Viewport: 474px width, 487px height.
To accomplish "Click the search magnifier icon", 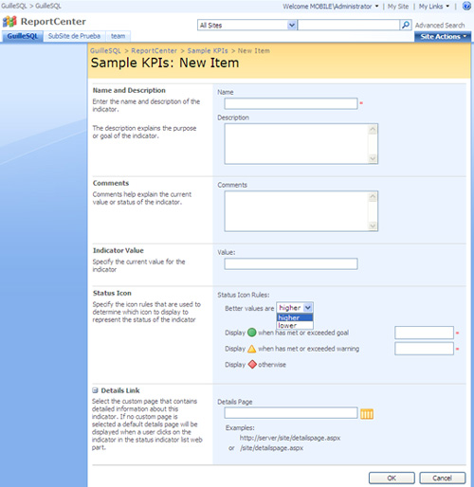I will click(x=406, y=25).
